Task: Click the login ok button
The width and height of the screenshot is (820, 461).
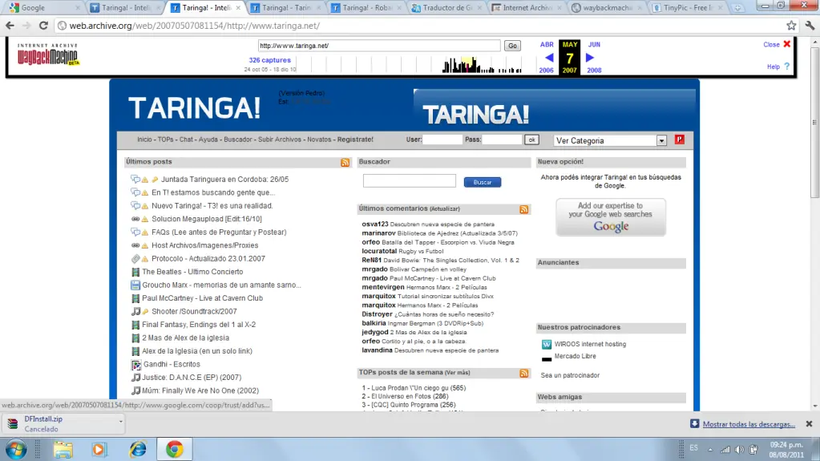Action: click(x=531, y=140)
